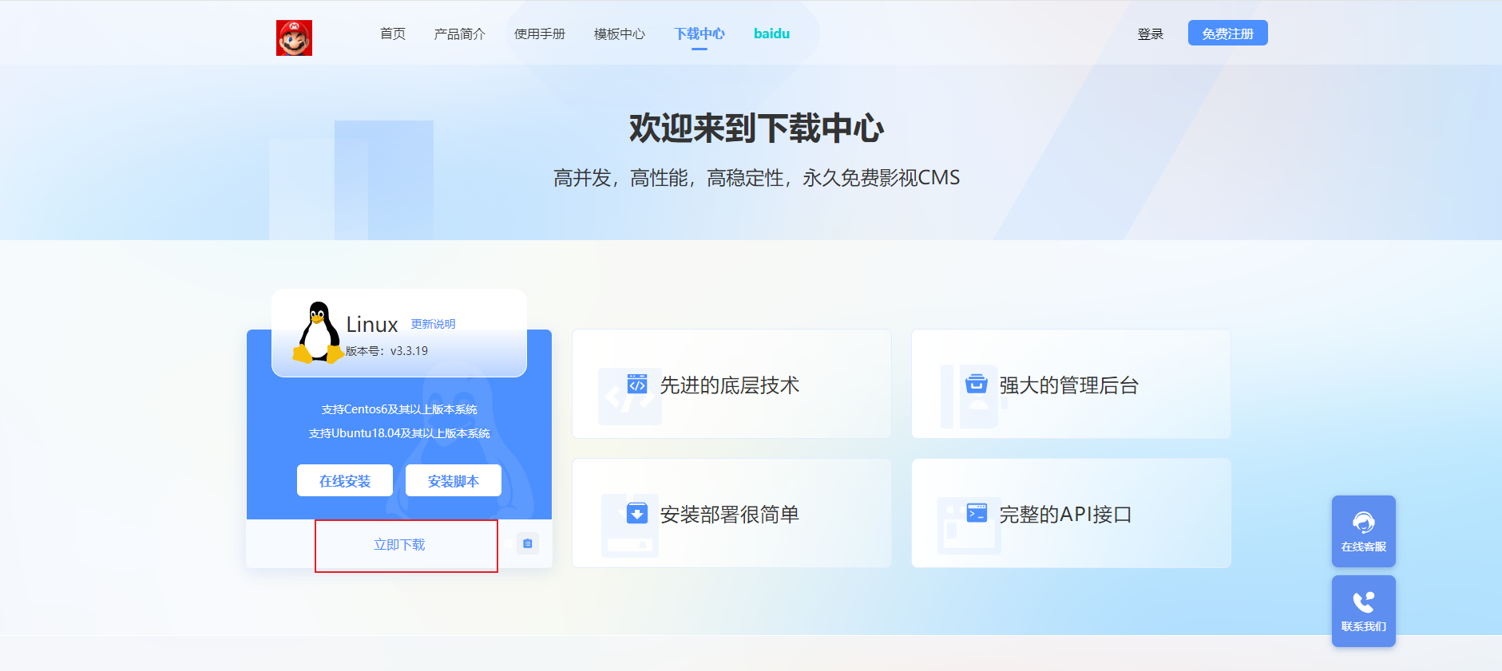The height and width of the screenshot is (671, 1502).
Task: Click the Linux penguin icon
Action: 319,333
